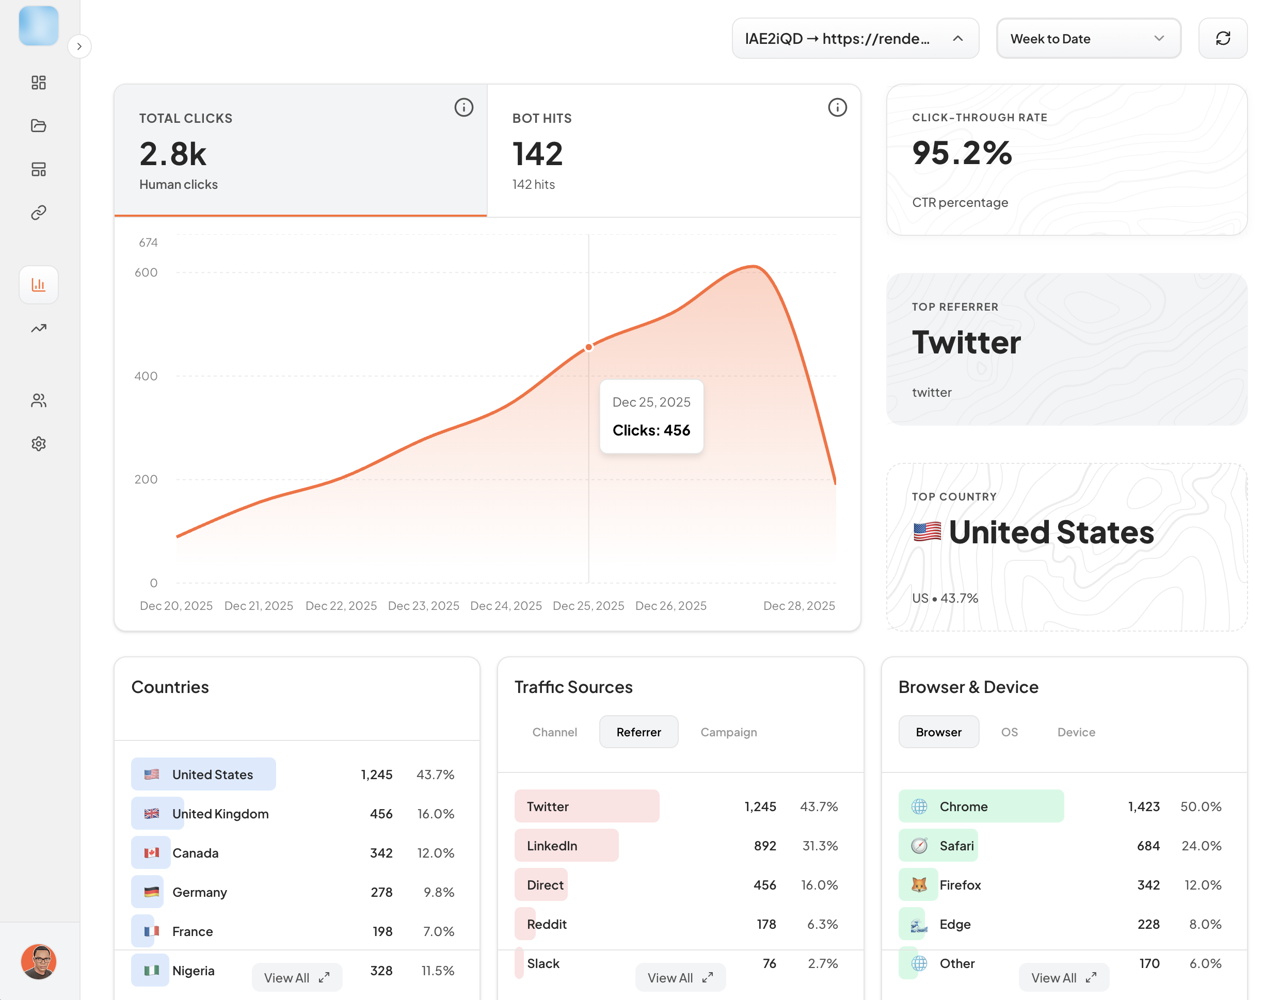1279x1000 pixels.
Task: Click the refresh data icon button
Action: pyautogui.click(x=1223, y=39)
